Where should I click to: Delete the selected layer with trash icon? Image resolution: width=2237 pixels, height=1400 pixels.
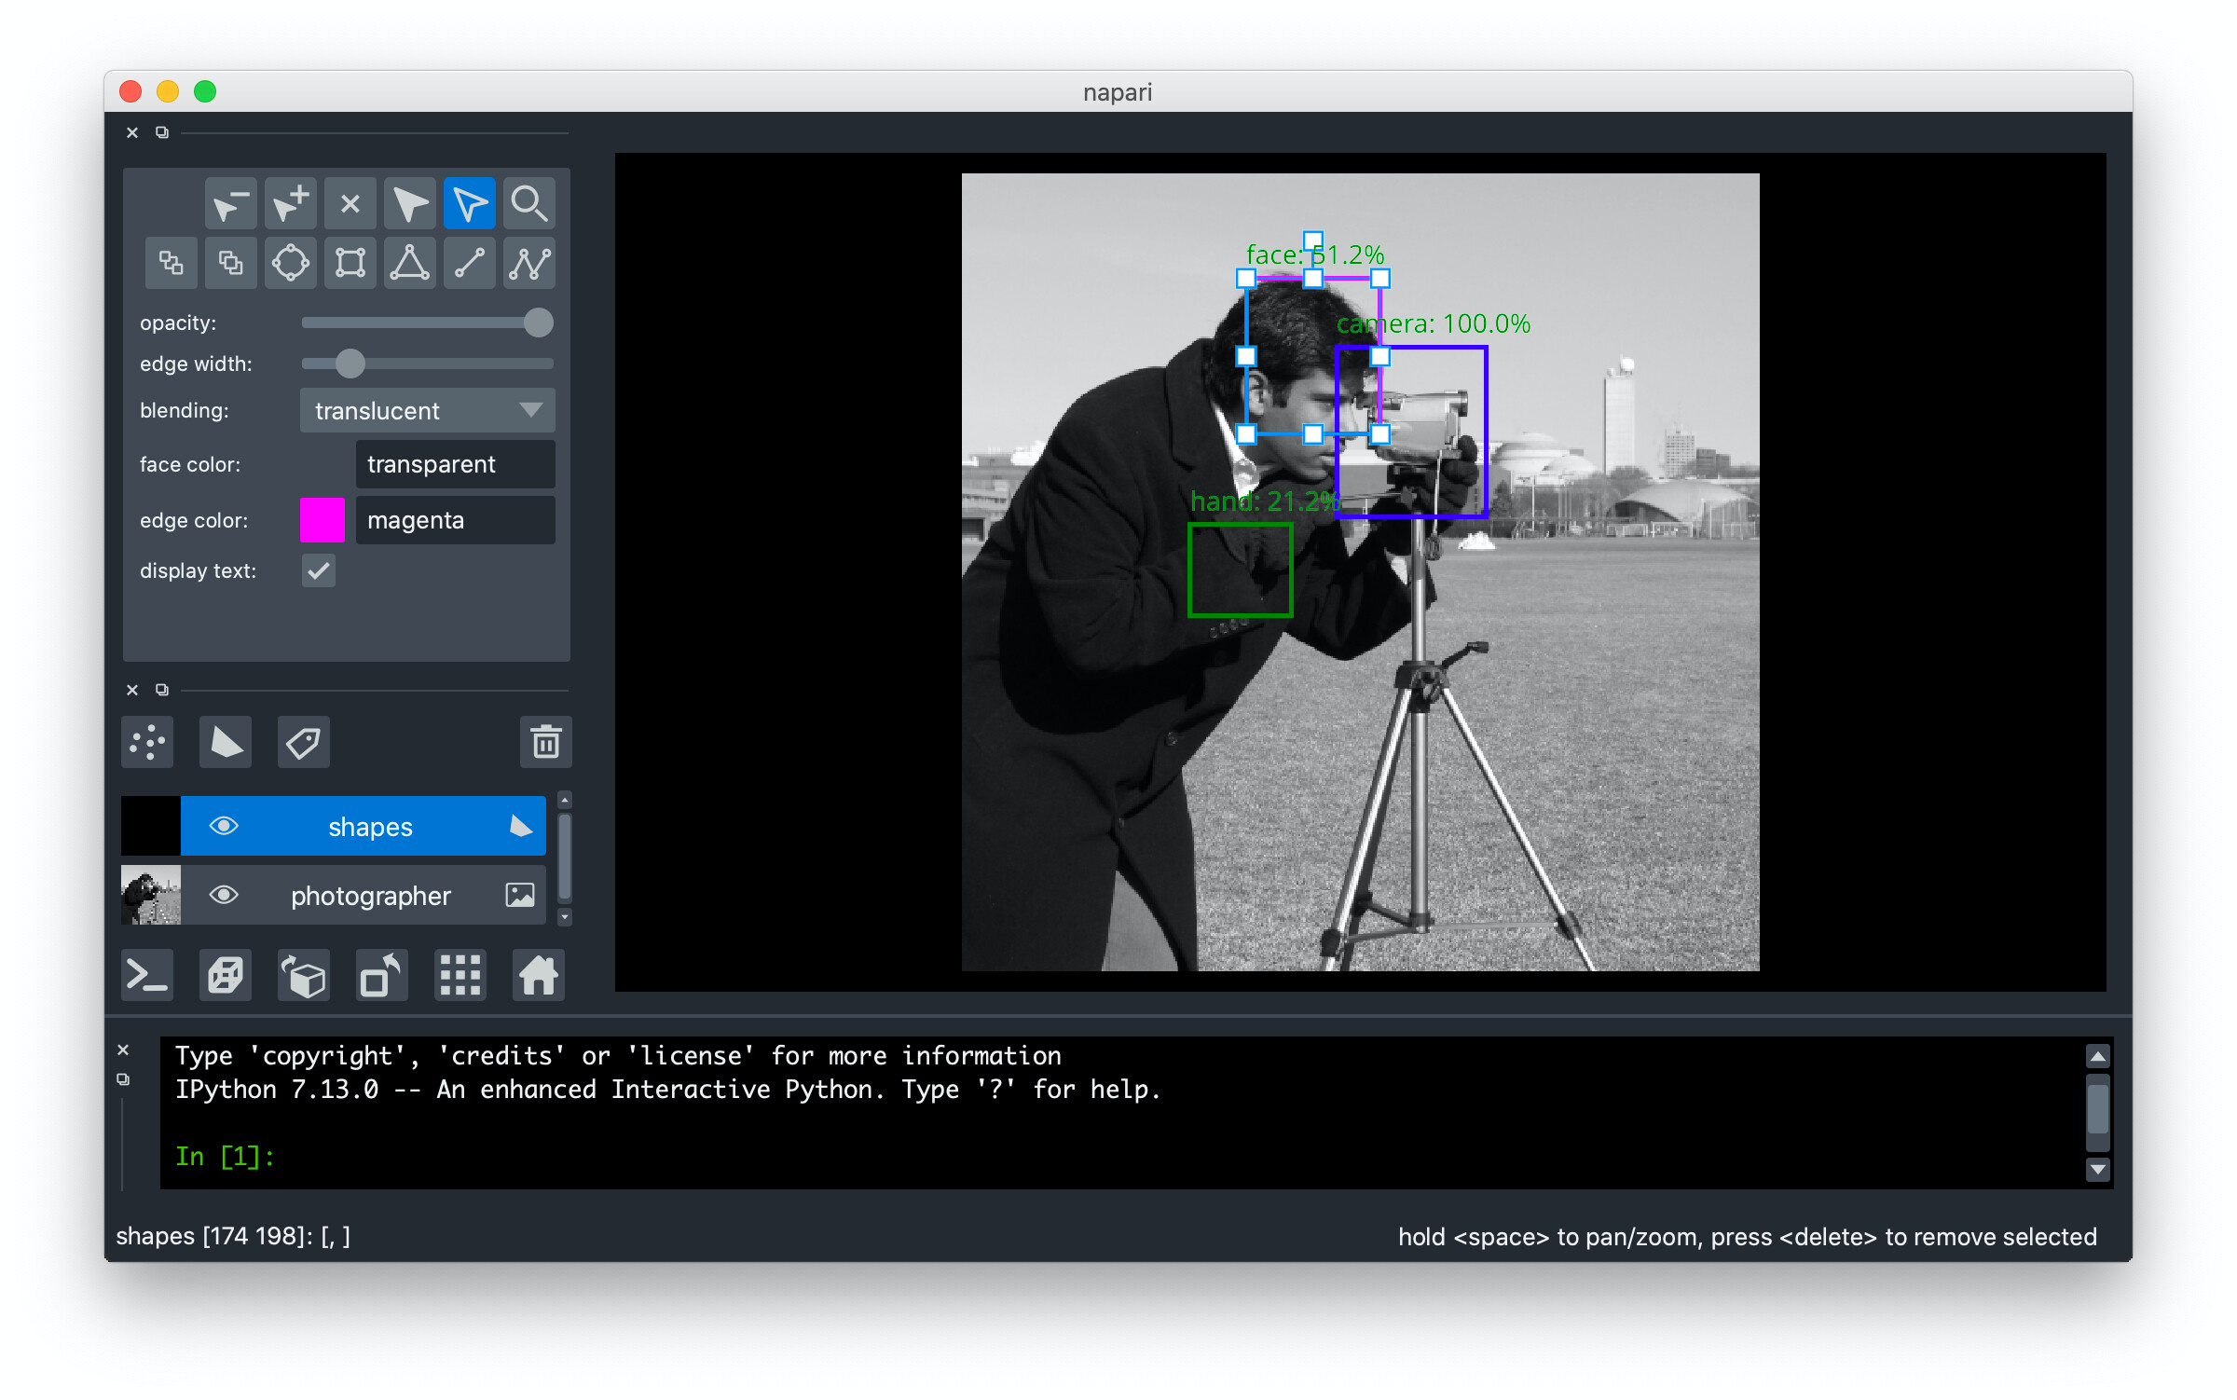coord(545,743)
